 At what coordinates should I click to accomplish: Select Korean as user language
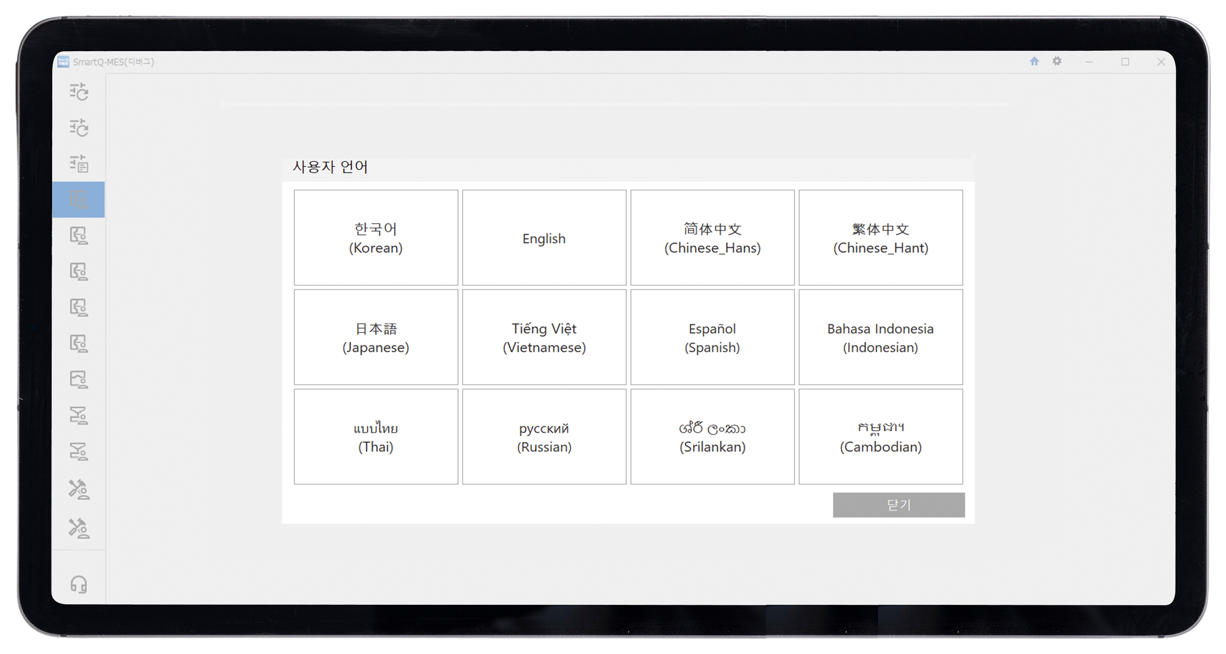pyautogui.click(x=376, y=238)
